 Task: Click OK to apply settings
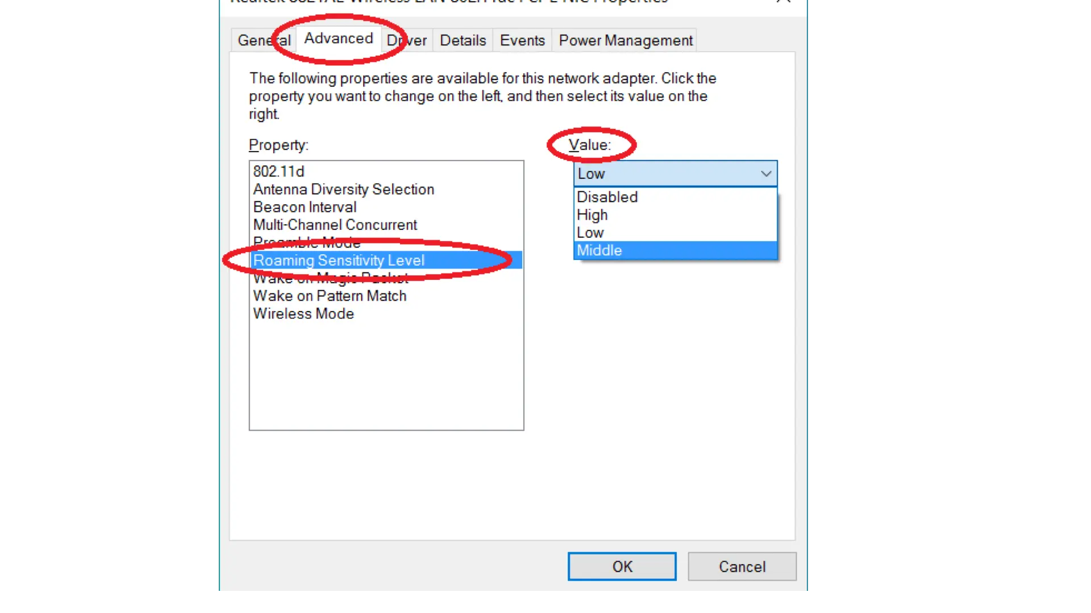click(x=622, y=566)
